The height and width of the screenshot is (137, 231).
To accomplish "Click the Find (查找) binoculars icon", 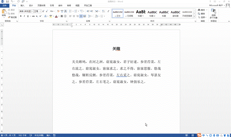I will 199,10.
